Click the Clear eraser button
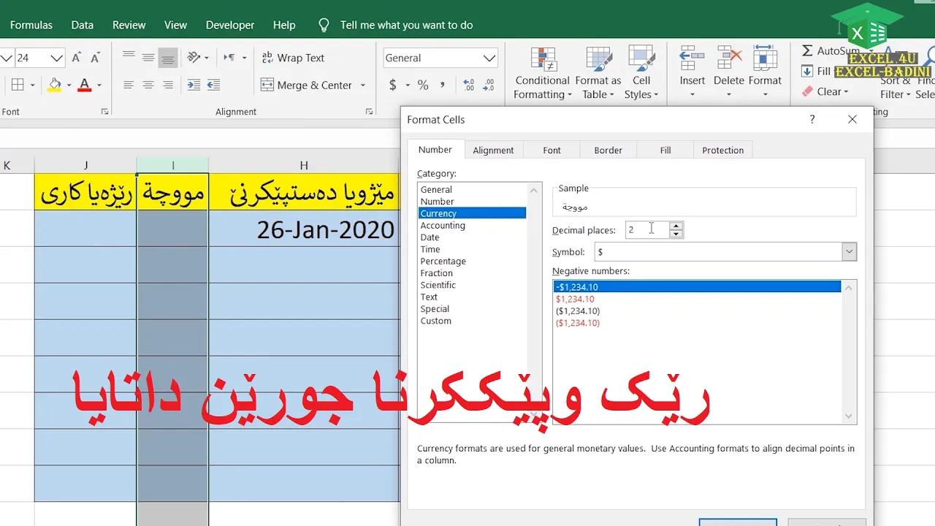Image resolution: width=935 pixels, height=526 pixels. point(825,91)
